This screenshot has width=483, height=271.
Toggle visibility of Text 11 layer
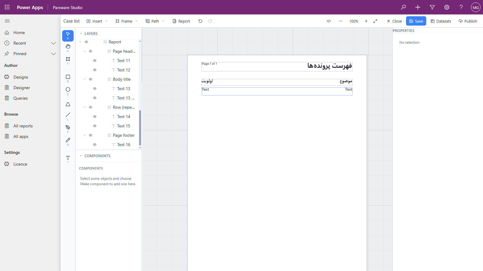[x=95, y=61]
